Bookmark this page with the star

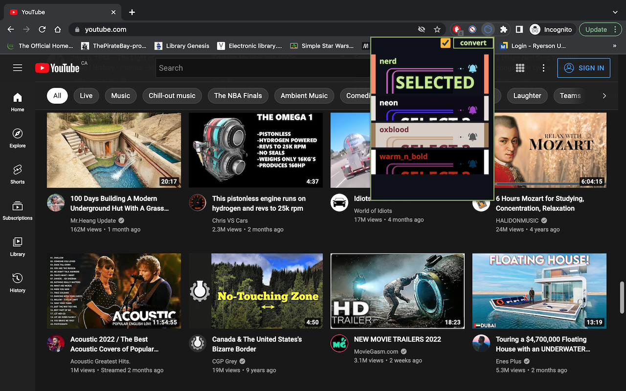point(437,29)
